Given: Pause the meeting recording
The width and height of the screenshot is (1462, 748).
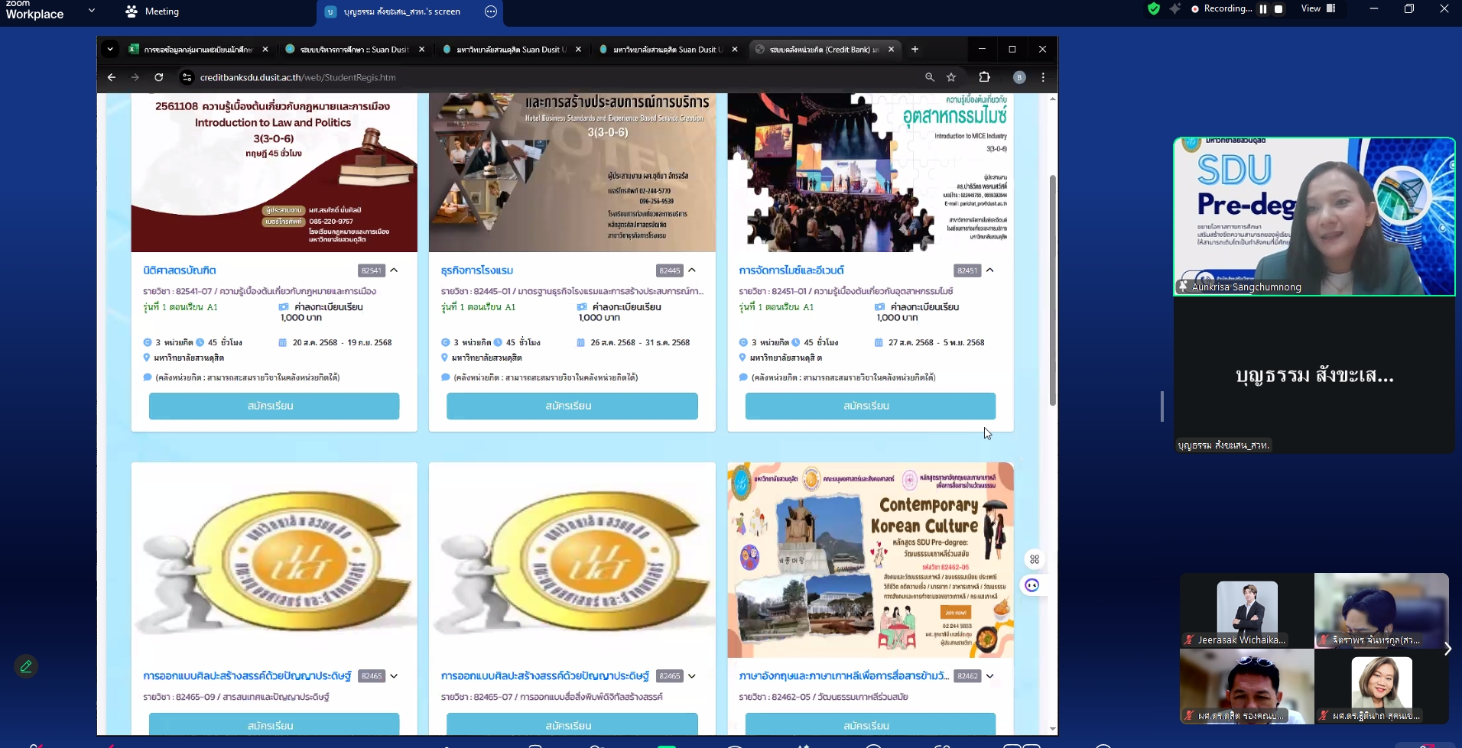Looking at the screenshot, I should 1263,9.
